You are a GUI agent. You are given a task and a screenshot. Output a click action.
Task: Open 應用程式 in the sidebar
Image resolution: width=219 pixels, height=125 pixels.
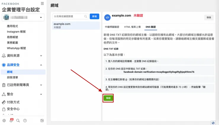point(12,26)
